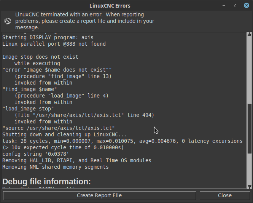Click the 'Debug file information:' heading
The image size is (253, 203).
point(47,182)
